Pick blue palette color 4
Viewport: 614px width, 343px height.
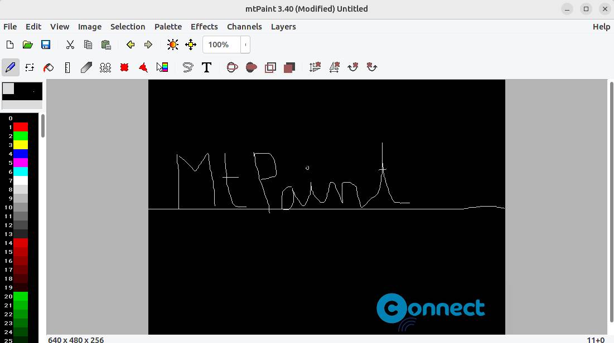(x=21, y=154)
